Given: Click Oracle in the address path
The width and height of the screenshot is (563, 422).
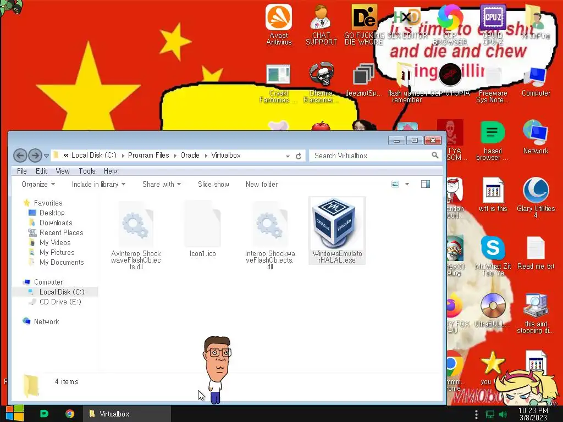Looking at the screenshot, I should (x=190, y=156).
